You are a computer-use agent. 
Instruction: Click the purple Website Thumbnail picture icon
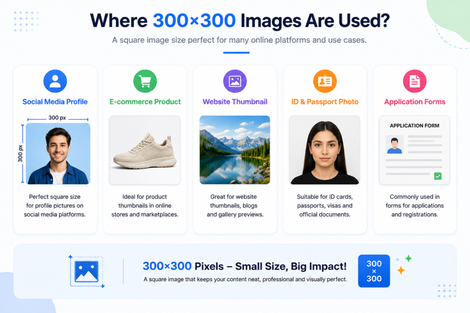[235, 81]
